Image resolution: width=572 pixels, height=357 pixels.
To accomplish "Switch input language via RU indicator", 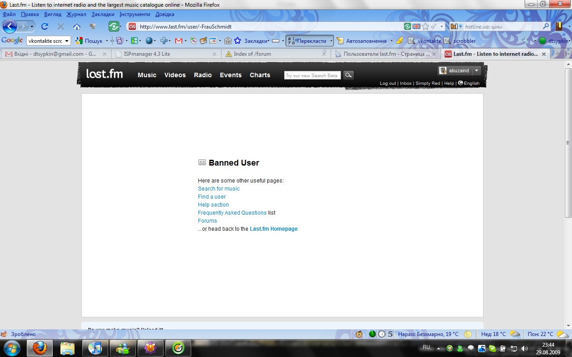I will tap(426, 347).
